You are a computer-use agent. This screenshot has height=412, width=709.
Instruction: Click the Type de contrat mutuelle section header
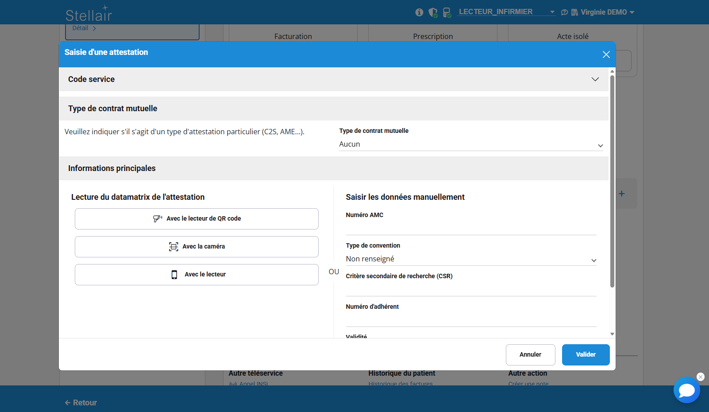334,109
